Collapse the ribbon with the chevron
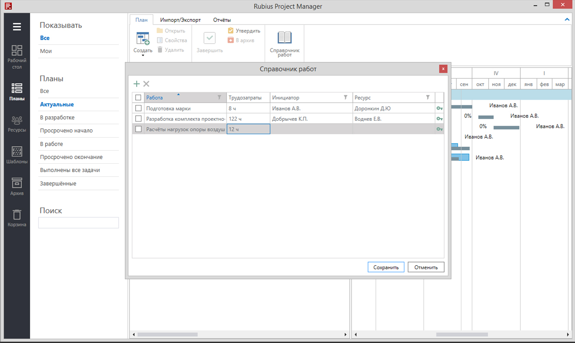Image resolution: width=575 pixels, height=343 pixels. 567,20
